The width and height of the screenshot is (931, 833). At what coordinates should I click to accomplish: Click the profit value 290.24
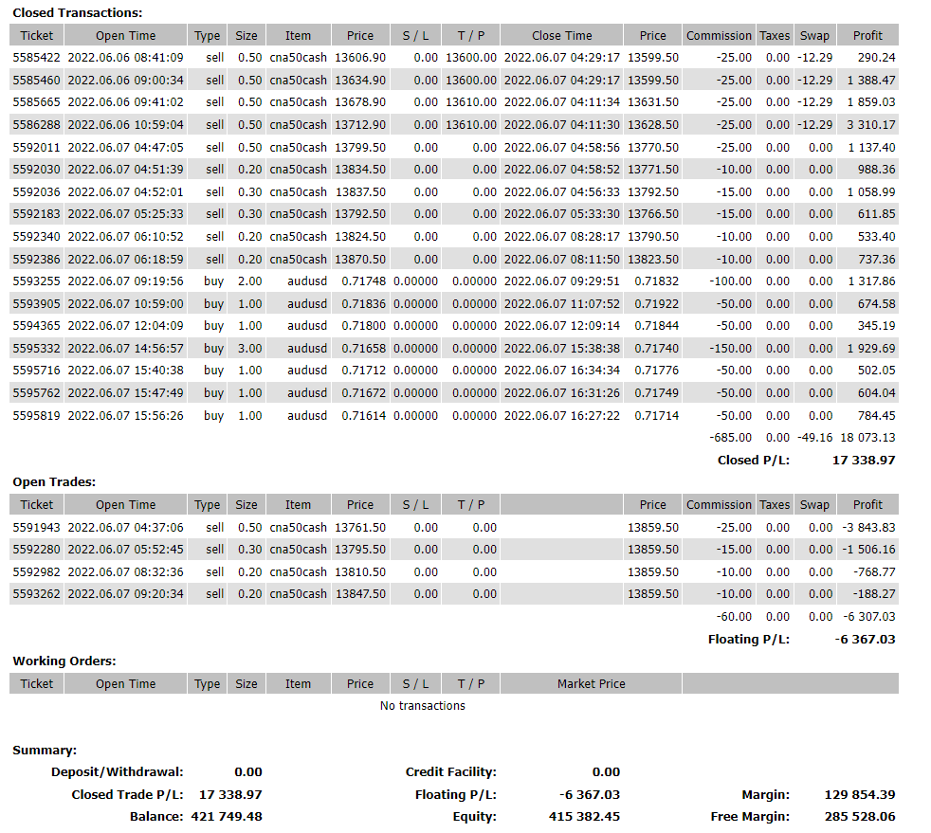click(x=876, y=58)
